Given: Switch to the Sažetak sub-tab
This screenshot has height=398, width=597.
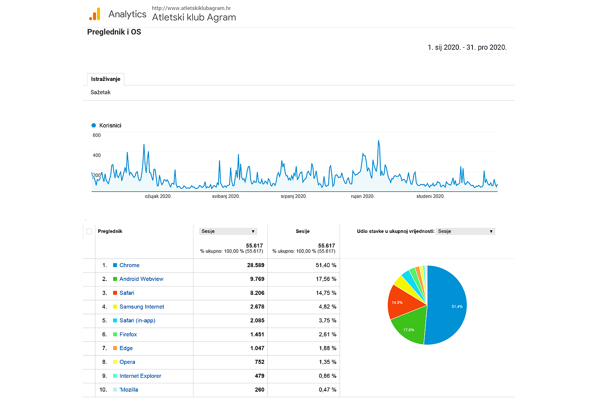Looking at the screenshot, I should [x=100, y=92].
